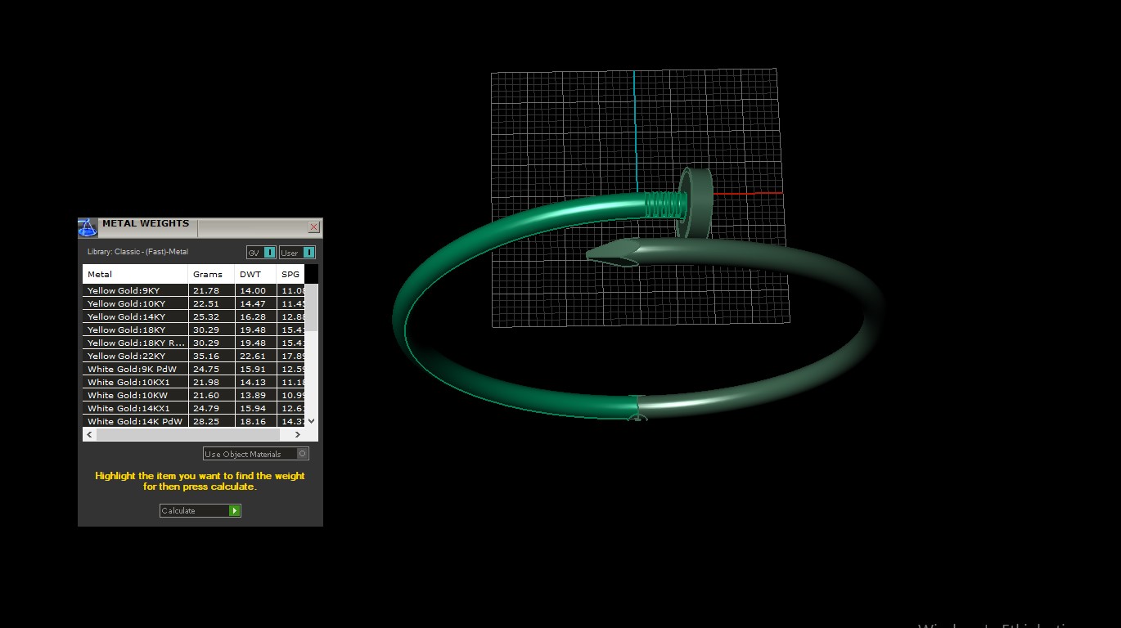Image resolution: width=1121 pixels, height=628 pixels.
Task: Click the down arrow of the vertical scrollbar
Action: [x=311, y=421]
